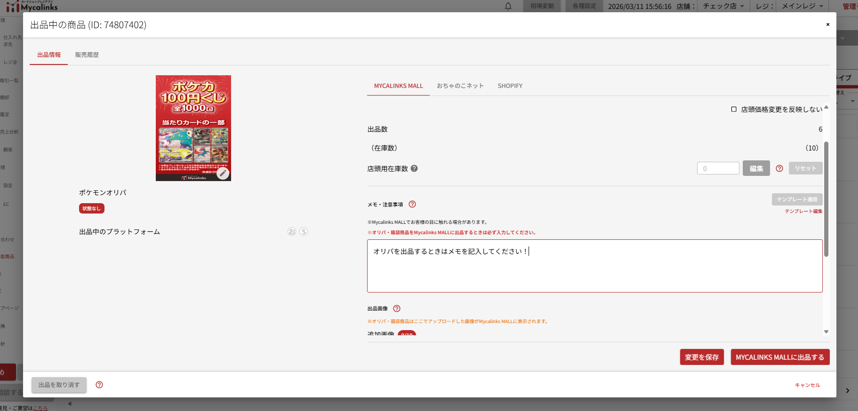Click the pencil edit icon on product image
The width and height of the screenshot is (858, 411).
tap(223, 173)
